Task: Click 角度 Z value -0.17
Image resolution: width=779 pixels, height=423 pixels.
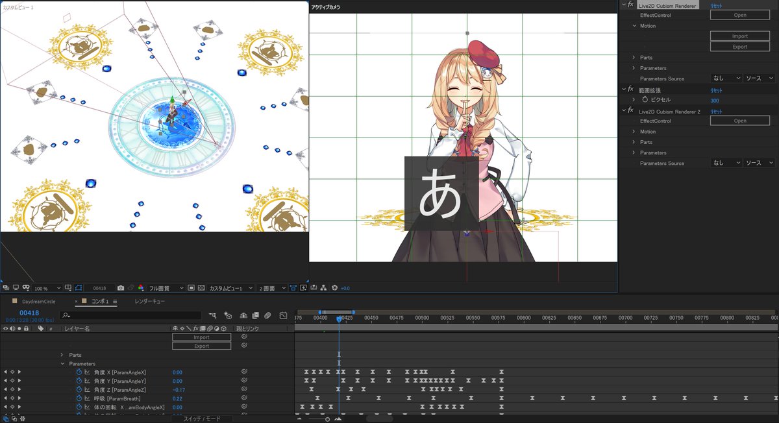Action: pyautogui.click(x=179, y=389)
